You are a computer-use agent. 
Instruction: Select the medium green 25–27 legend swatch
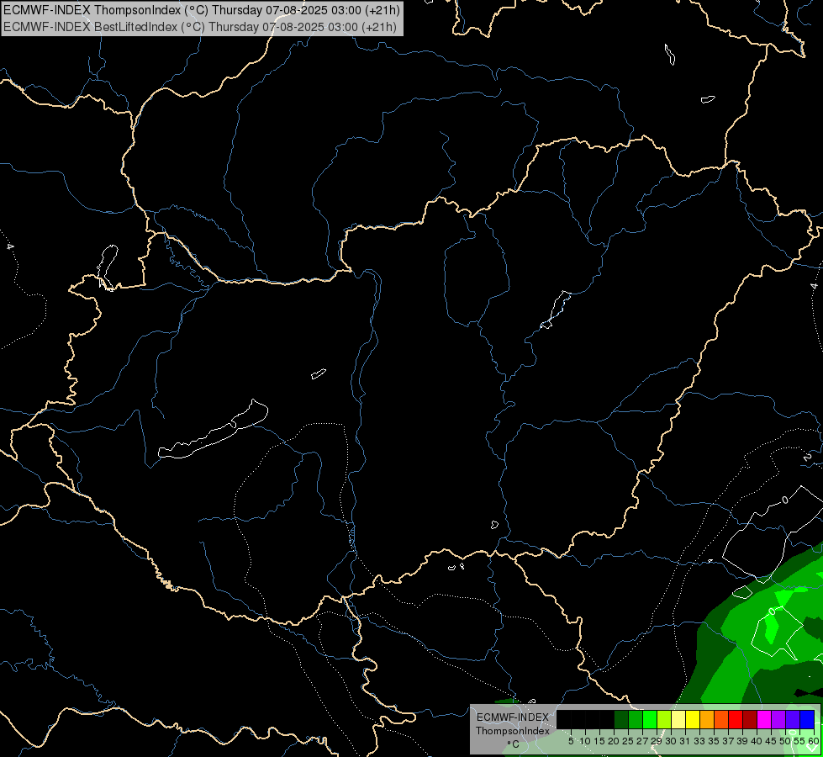pos(636,719)
